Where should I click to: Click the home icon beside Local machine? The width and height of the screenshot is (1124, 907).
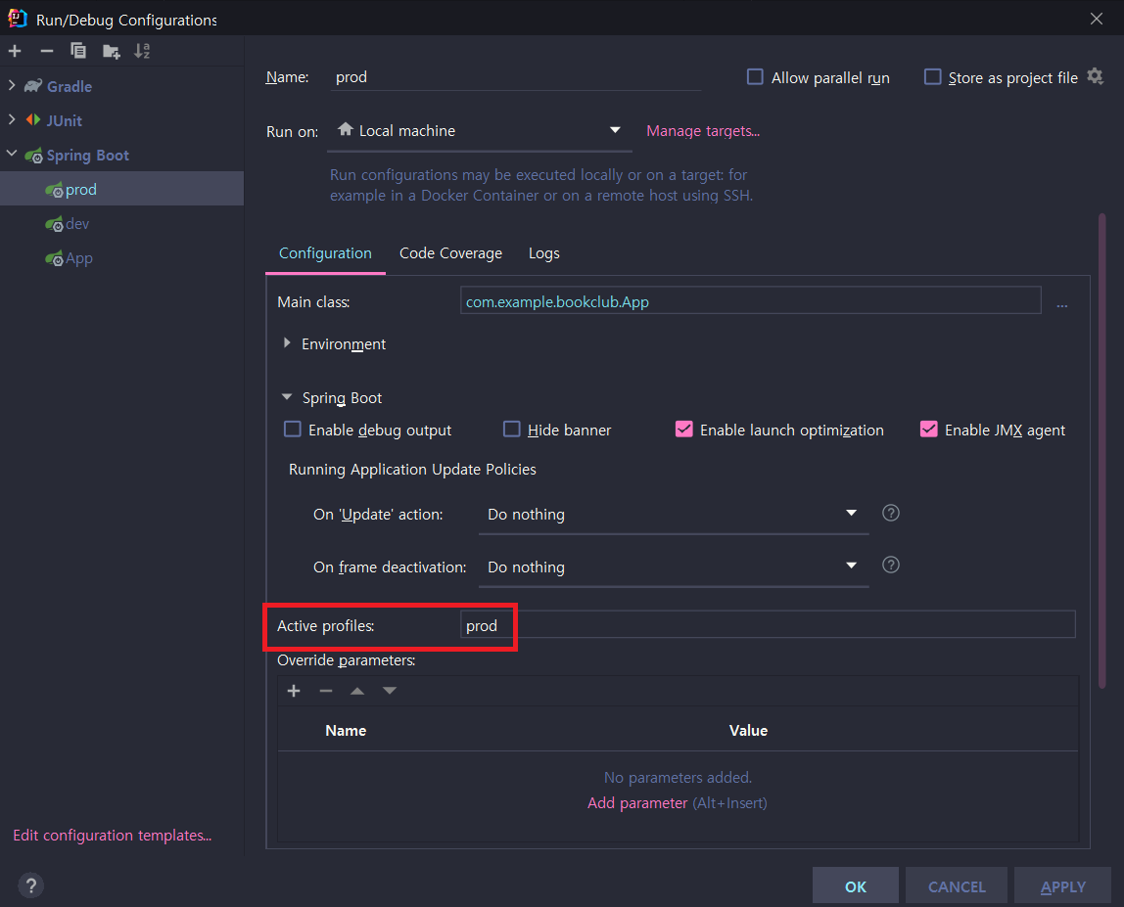346,129
